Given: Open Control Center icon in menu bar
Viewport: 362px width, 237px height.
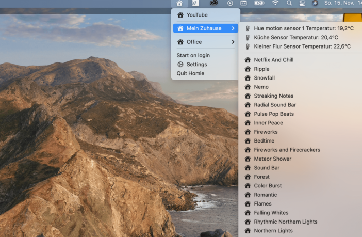Looking at the screenshot, I should click(x=302, y=3).
